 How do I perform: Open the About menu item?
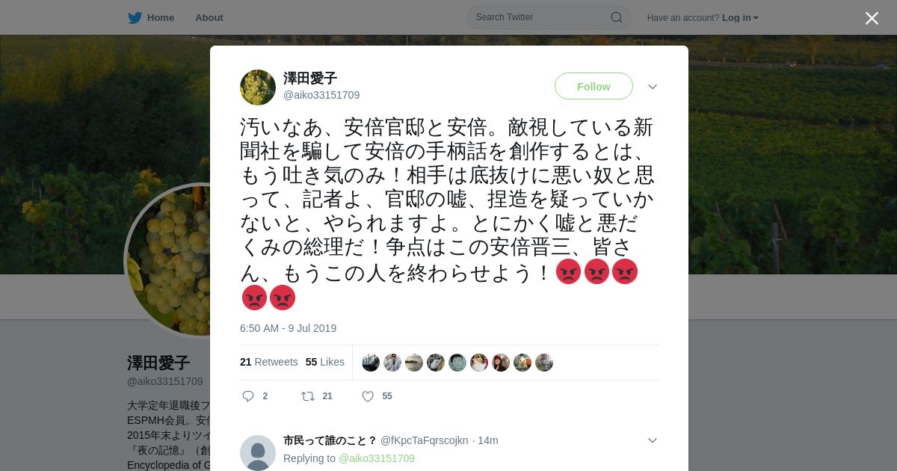(209, 17)
